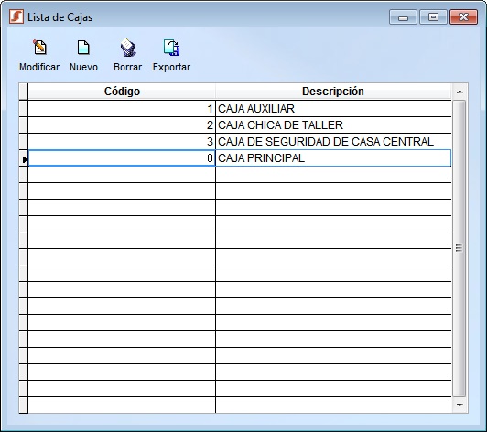Select CAJA DE SEGURIDAD DE CASA CENTRAL cell
The width and height of the screenshot is (487, 432).
tap(333, 142)
